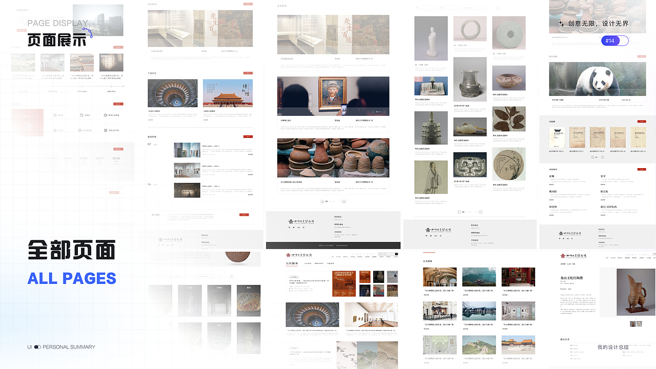Open the large red pottery tripod image
The image size is (656, 369).
(635, 292)
